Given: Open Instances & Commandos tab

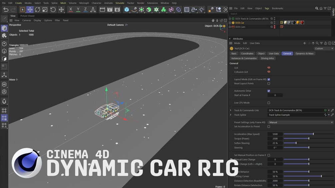Looking at the screenshot, I should 244,59.
